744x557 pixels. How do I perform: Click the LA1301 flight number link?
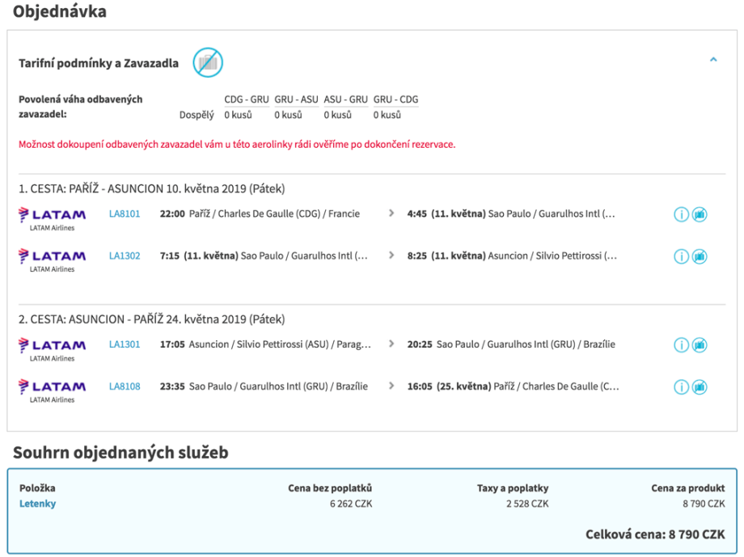point(125,344)
